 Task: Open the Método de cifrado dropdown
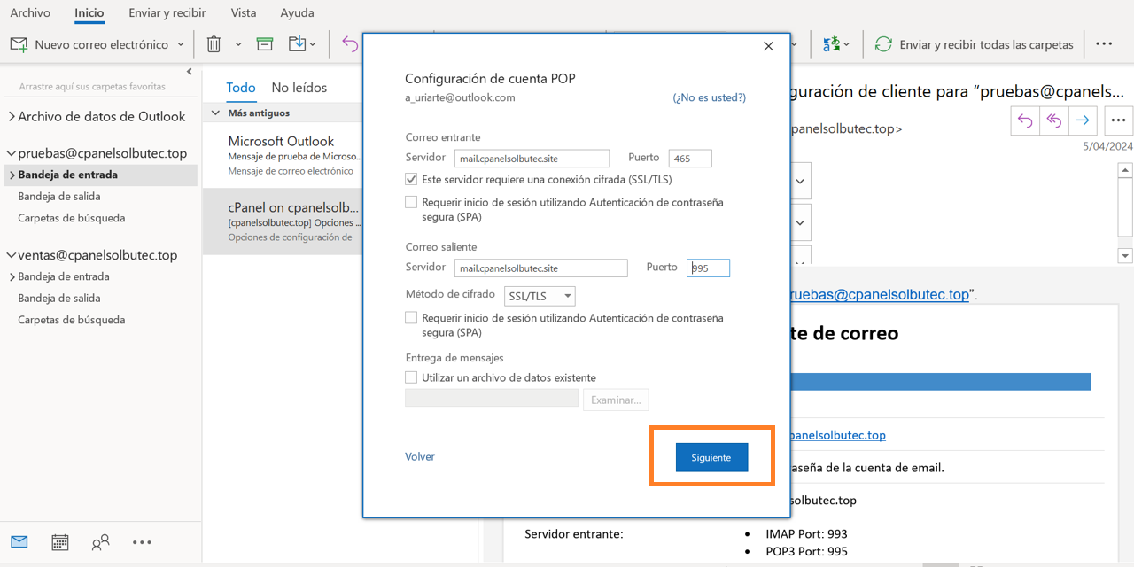coord(540,297)
